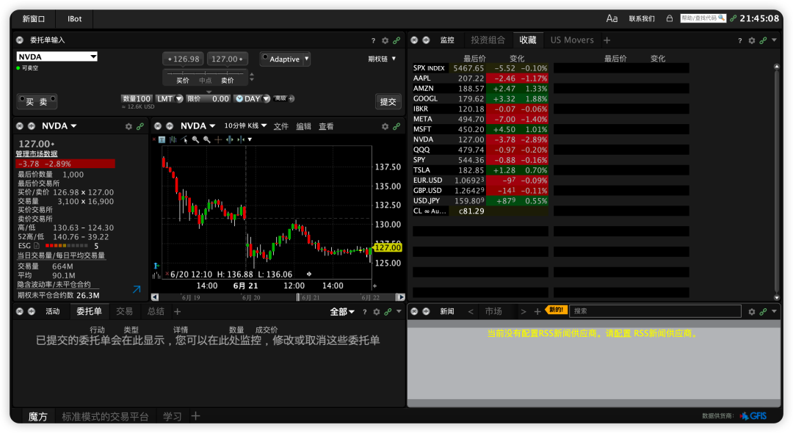This screenshot has height=433, width=793.
Task: Click the 126.98 bid price button
Action: pos(183,59)
